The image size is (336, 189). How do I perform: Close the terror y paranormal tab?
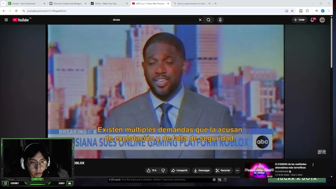pos(209,3)
